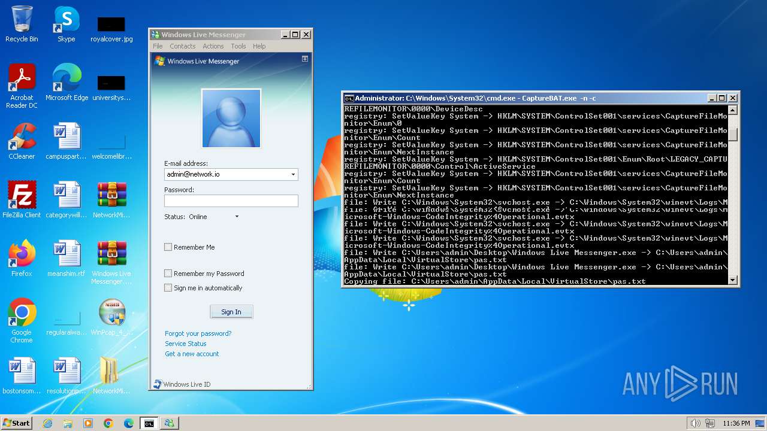Open the Contacts menu

182,46
